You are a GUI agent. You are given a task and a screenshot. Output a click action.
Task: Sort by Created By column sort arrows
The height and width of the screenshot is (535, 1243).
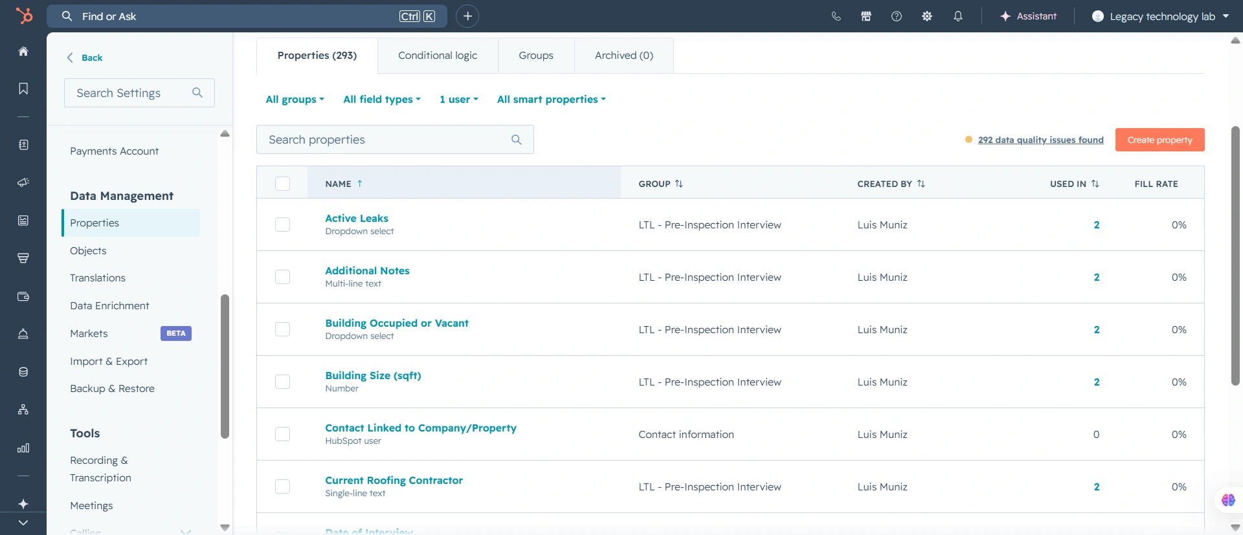tap(921, 184)
